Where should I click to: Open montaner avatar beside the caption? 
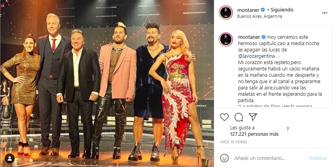point(226,40)
